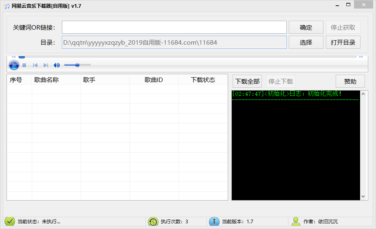Sort by the 下载状态 column header

[203, 80]
